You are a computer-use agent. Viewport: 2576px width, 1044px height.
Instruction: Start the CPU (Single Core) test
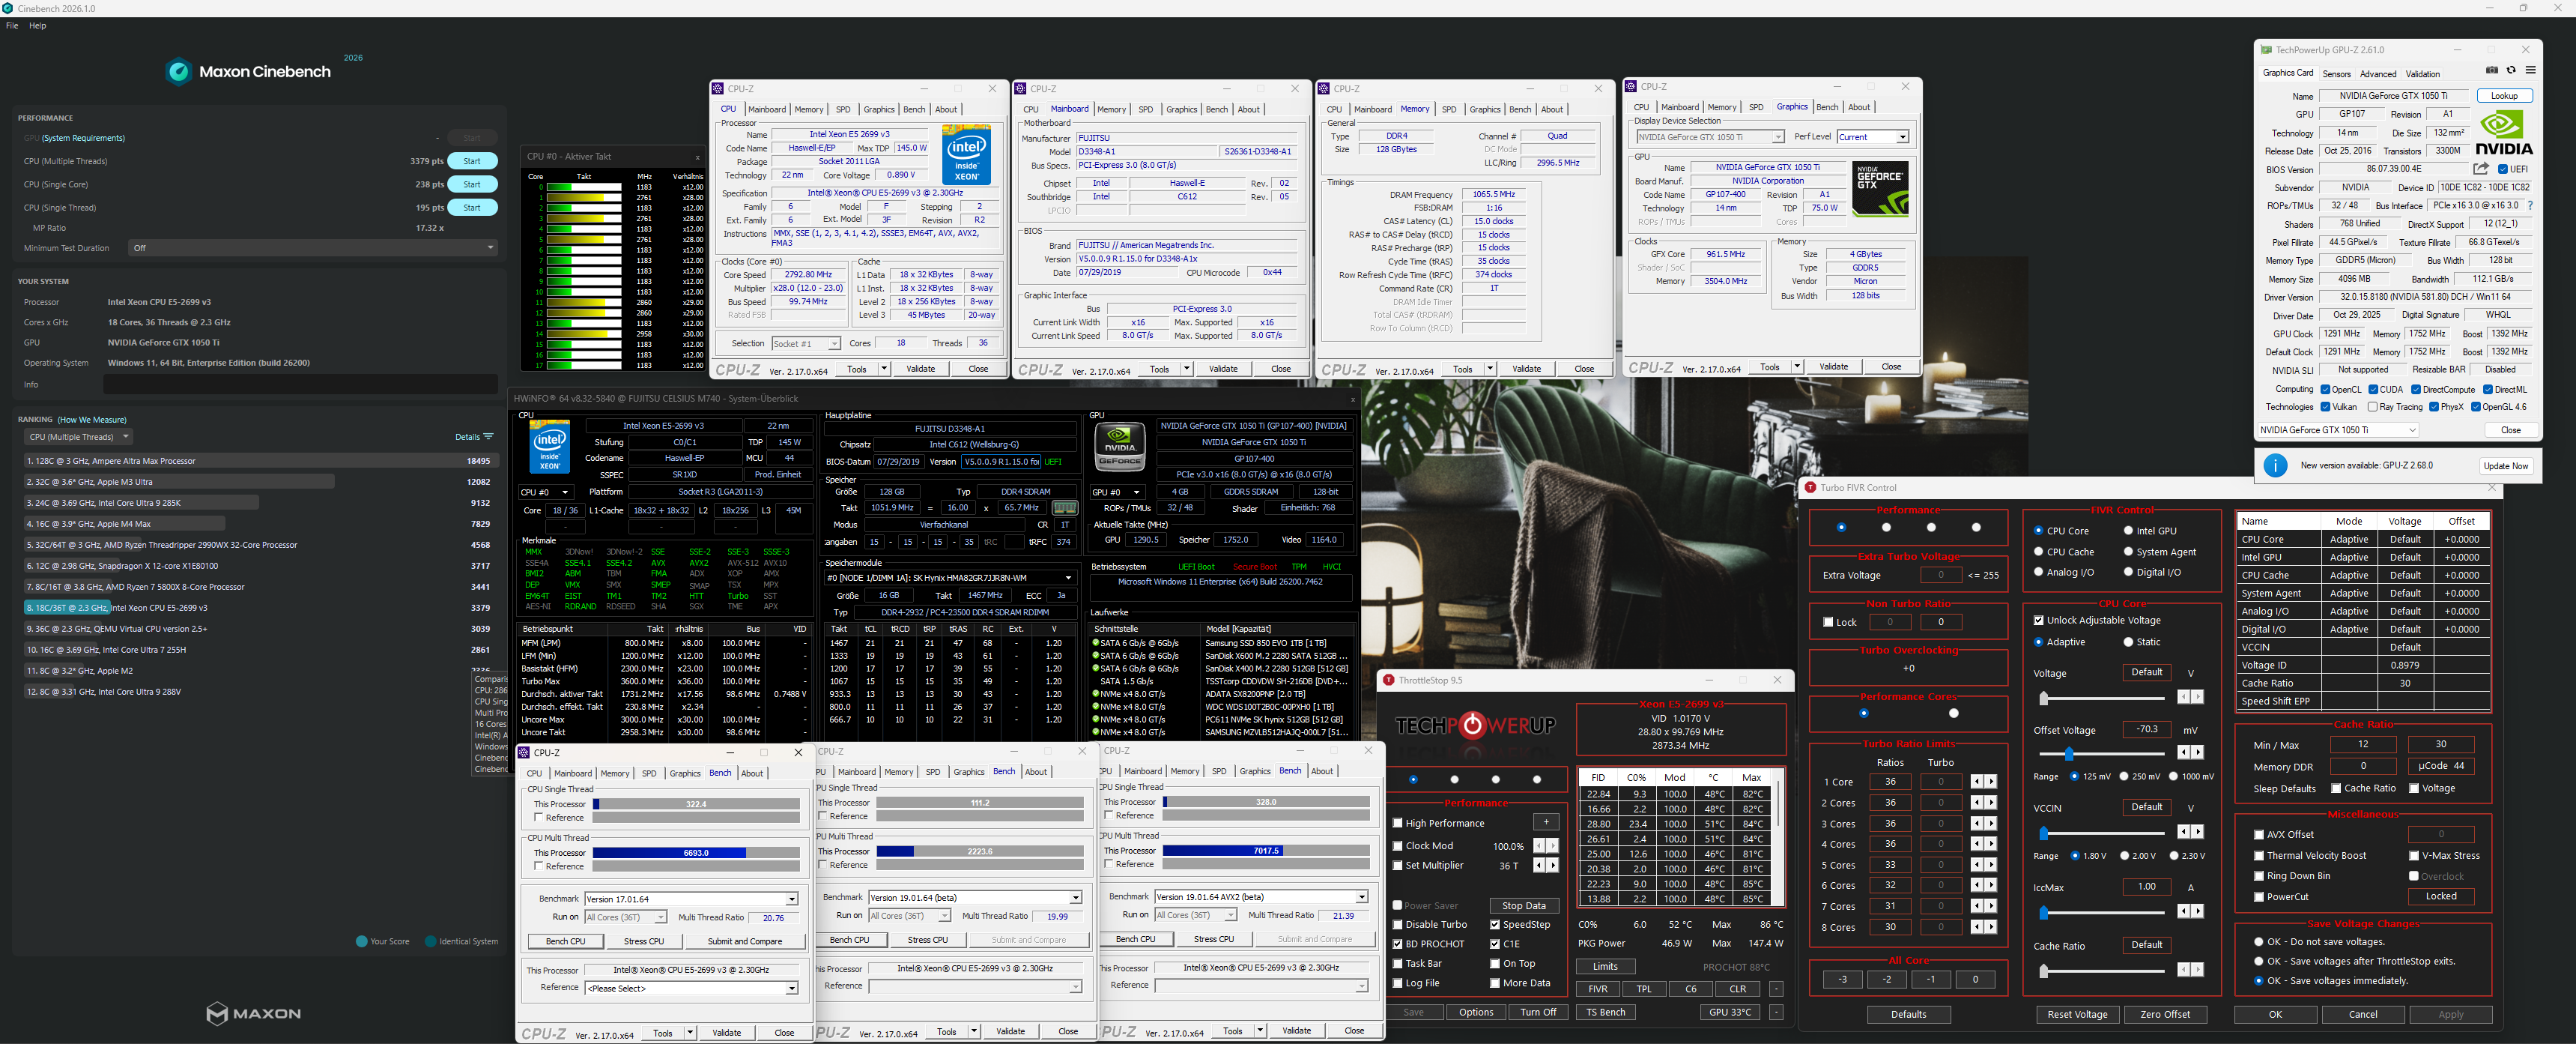pyautogui.click(x=471, y=184)
